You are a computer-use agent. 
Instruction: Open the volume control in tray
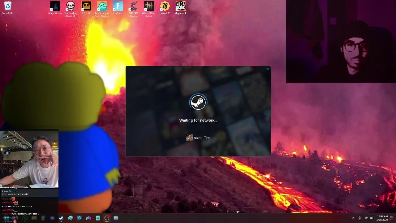[371, 218]
